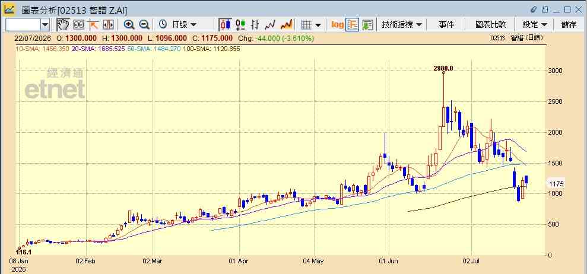587x274 pixels.
Task: Click the 116.1 low price label
Action: pyautogui.click(x=23, y=253)
